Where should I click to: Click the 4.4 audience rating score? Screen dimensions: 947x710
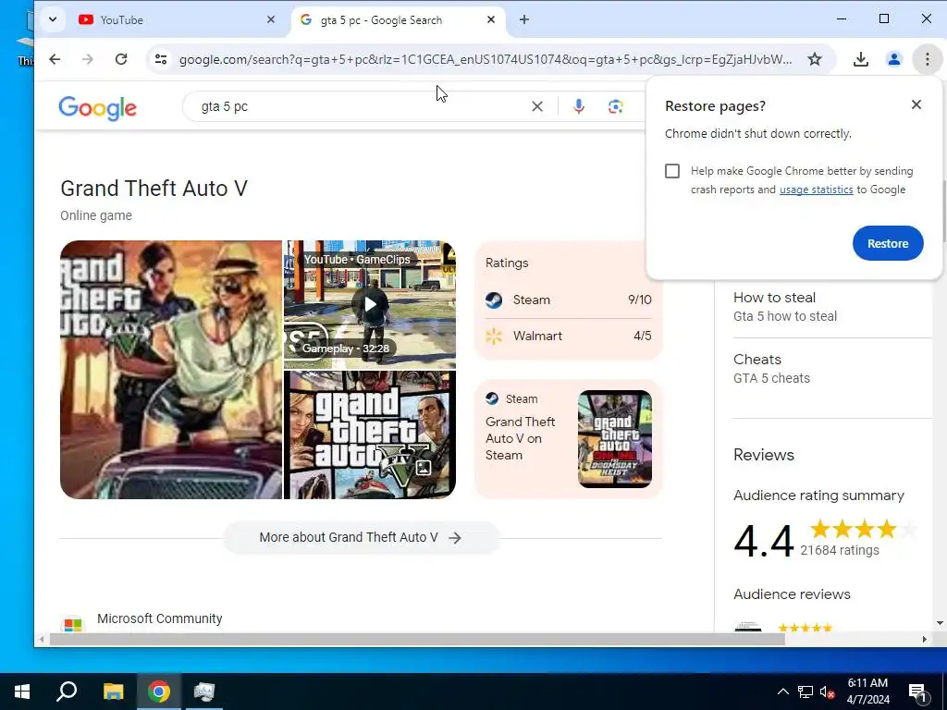click(763, 541)
